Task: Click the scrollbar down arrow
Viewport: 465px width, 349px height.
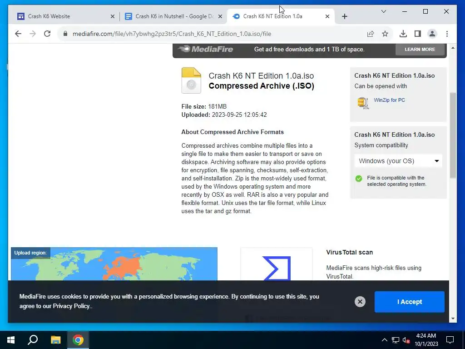Action: coord(453,319)
